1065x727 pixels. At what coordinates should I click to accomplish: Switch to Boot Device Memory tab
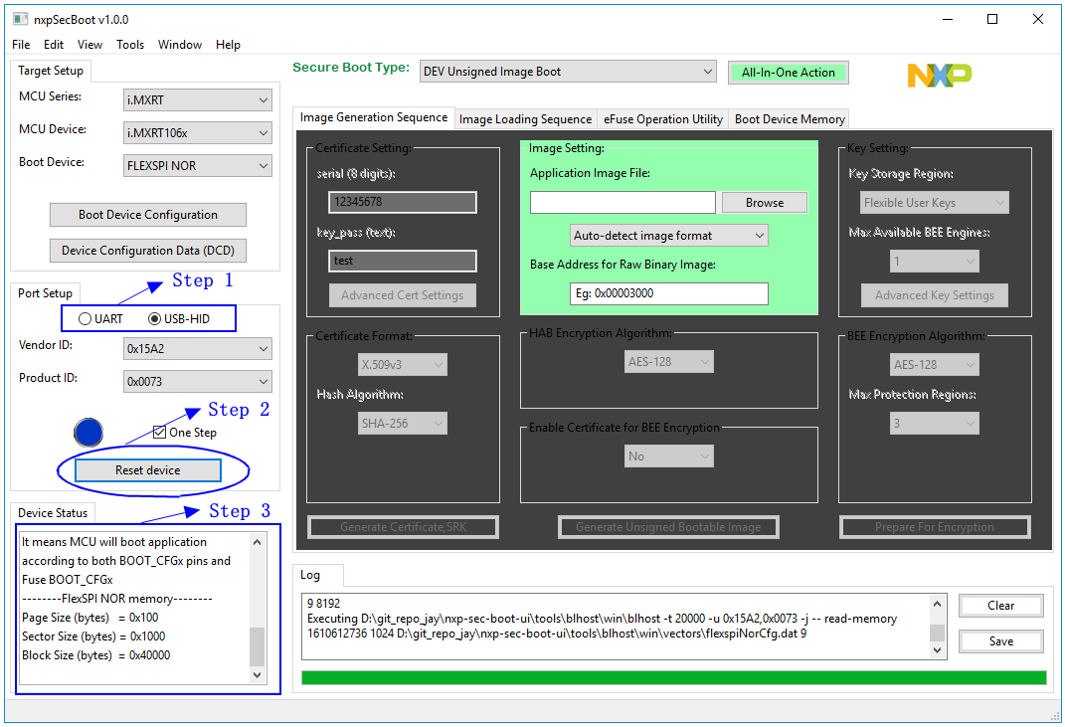coord(790,119)
